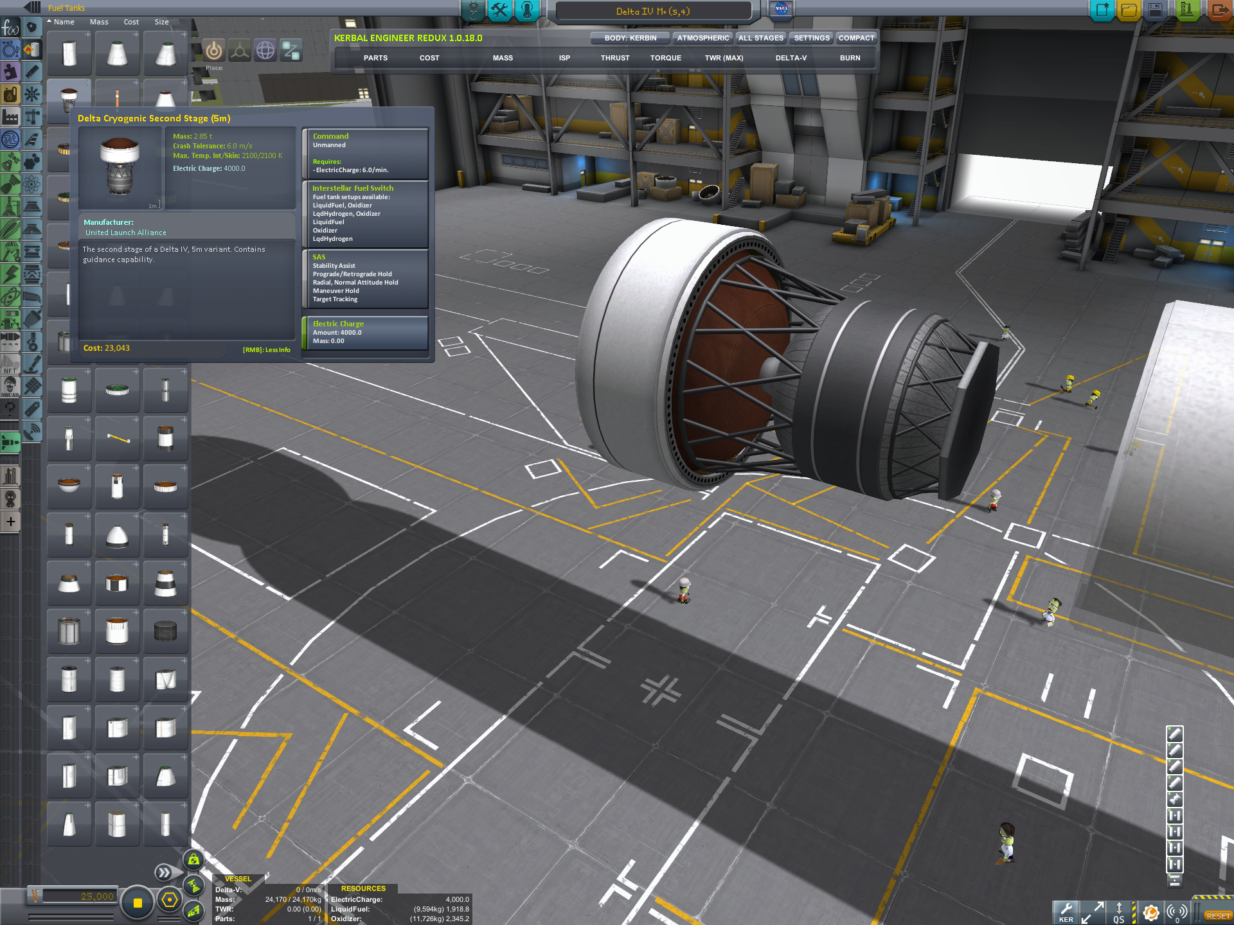The image size is (1234, 925).
Task: Open the Command and Control category
Action: coord(31,94)
